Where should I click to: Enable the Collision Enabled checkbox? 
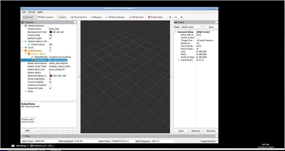[x=50, y=85]
